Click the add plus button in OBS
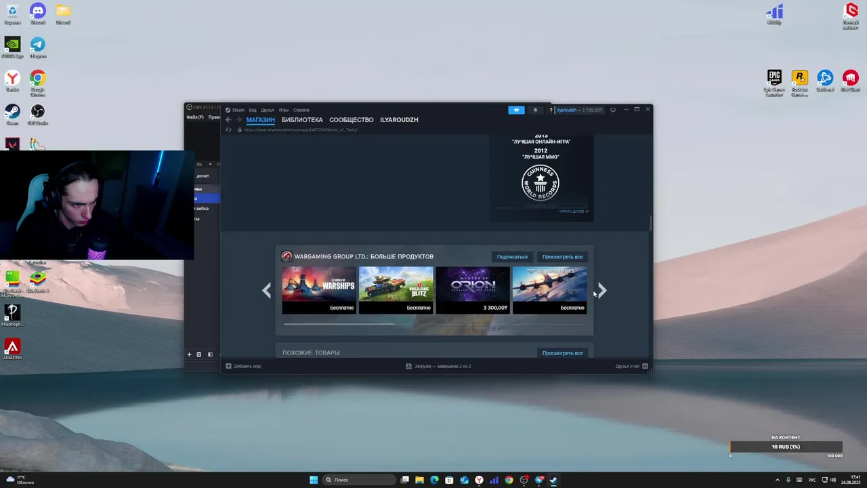Viewport: 867px width, 488px height. coord(189,354)
